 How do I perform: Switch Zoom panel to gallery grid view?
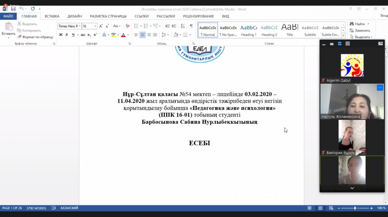(348, 44)
